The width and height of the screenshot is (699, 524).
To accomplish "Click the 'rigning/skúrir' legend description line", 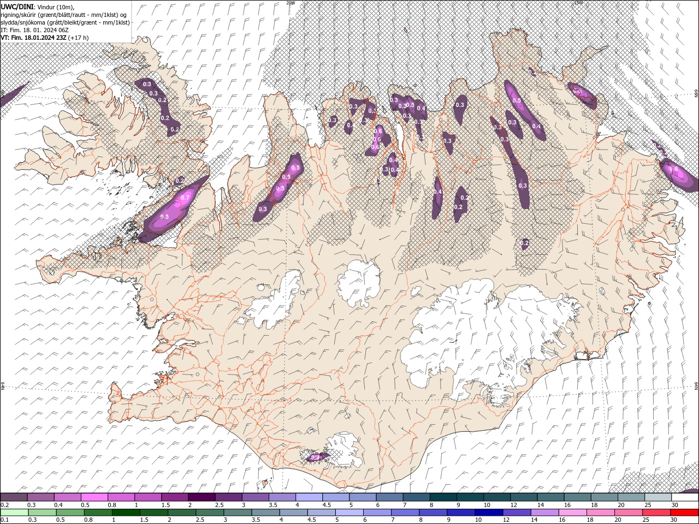I will pos(64,14).
